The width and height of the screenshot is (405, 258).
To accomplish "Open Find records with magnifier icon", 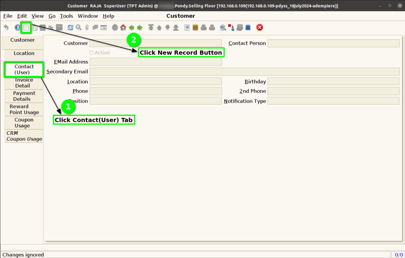I will 79,27.
